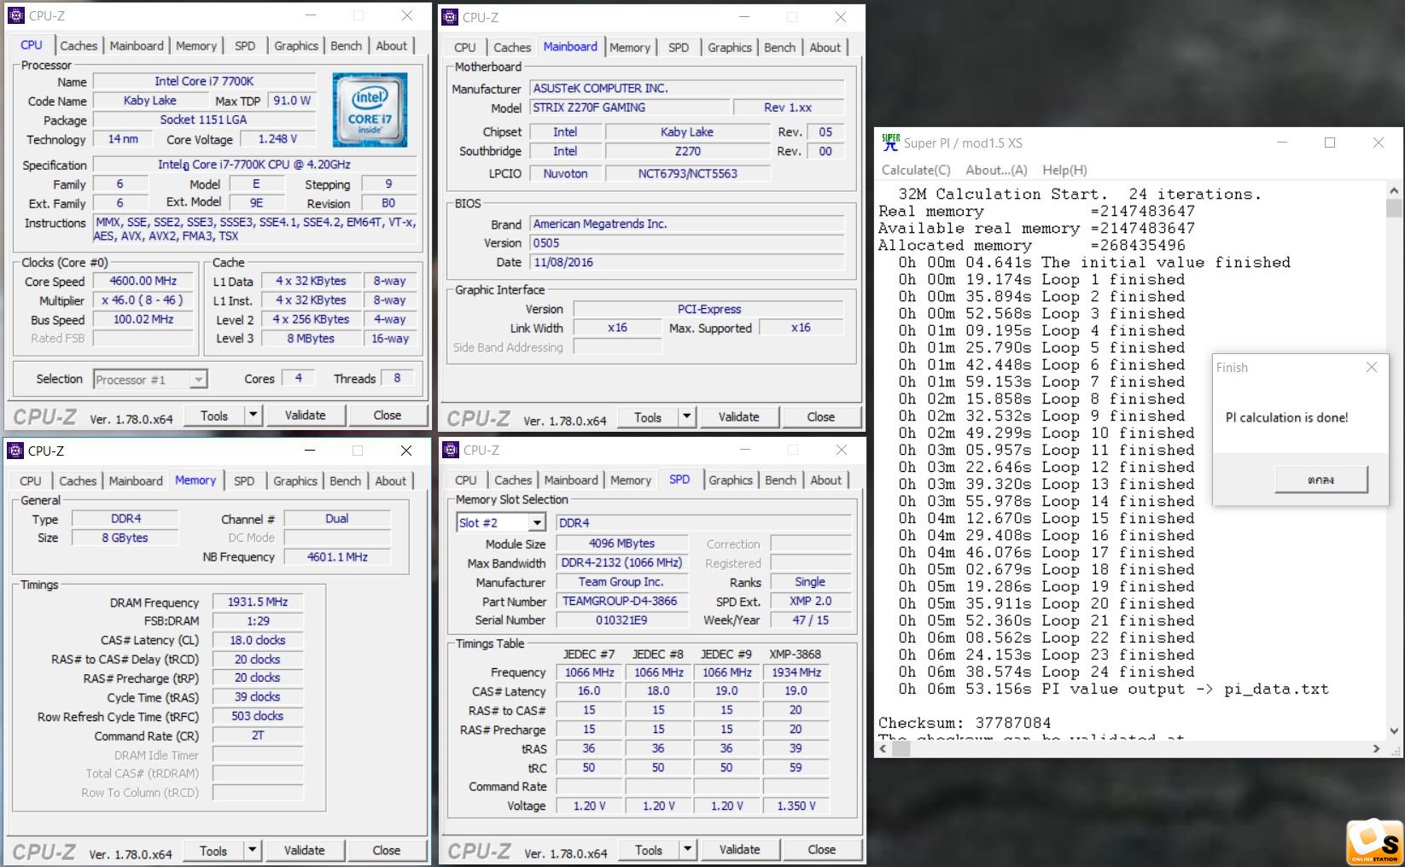Click Super PI vertical scrollbar up arrow
The image size is (1405, 867).
coord(1394,191)
